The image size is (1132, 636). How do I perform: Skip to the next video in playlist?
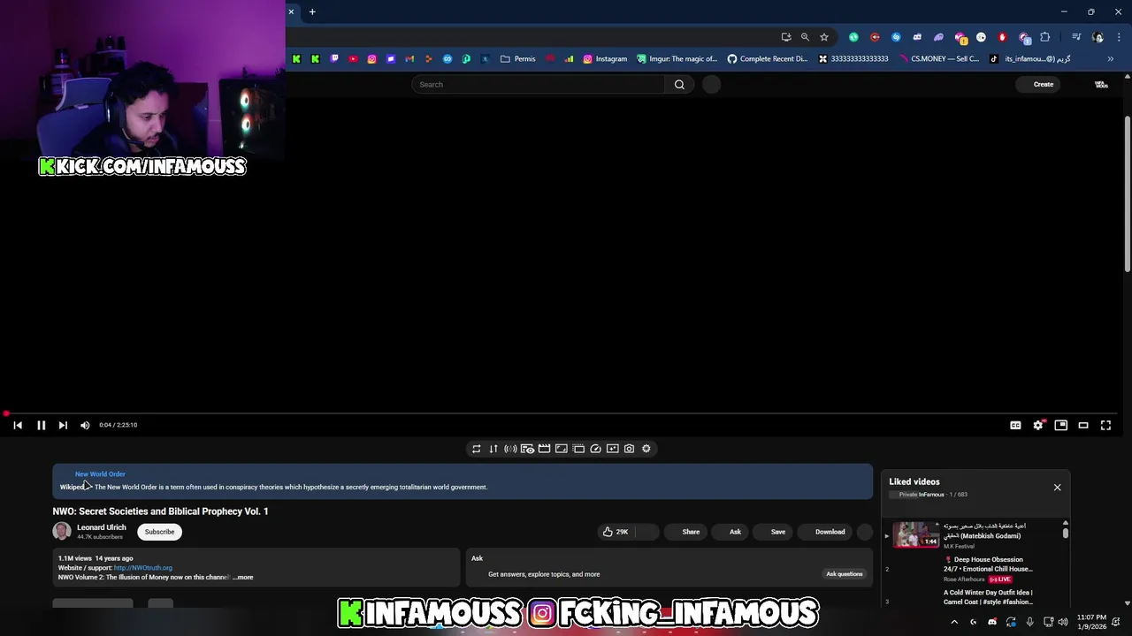[63, 425]
